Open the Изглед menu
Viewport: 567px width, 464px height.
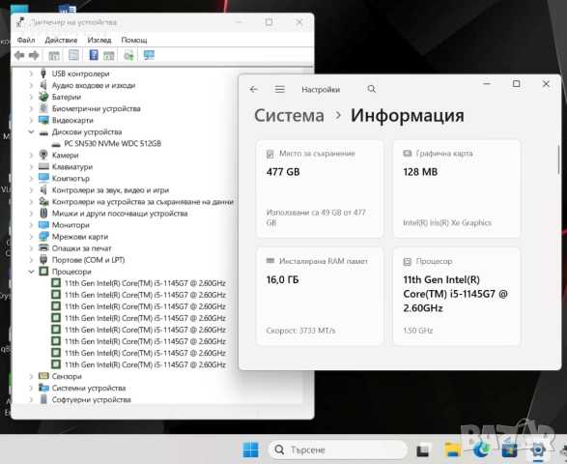coord(99,40)
